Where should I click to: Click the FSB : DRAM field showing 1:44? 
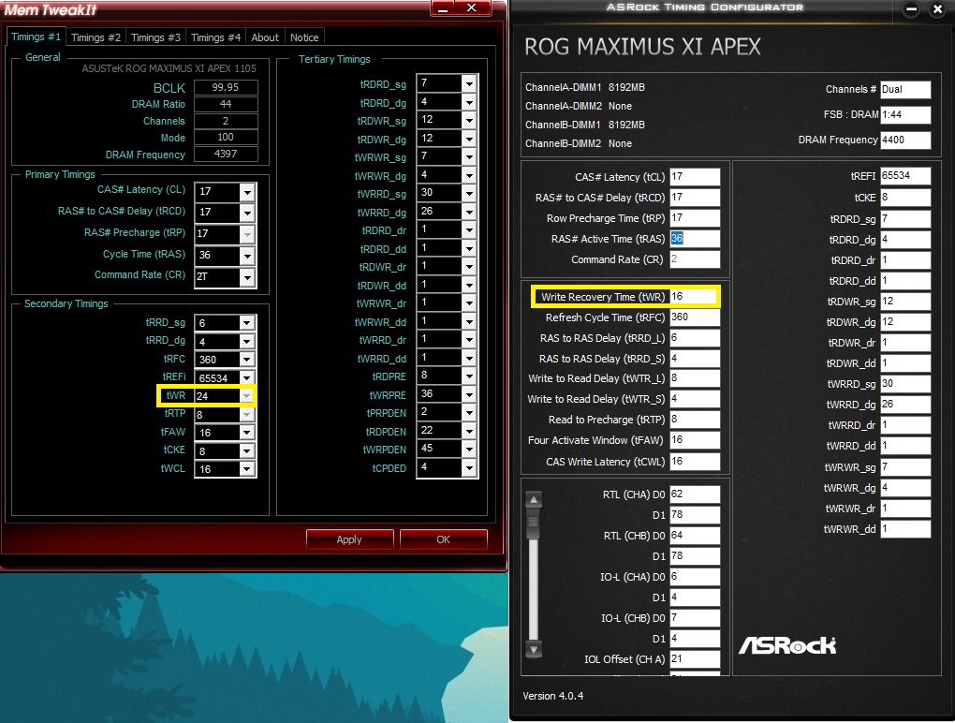(x=905, y=114)
